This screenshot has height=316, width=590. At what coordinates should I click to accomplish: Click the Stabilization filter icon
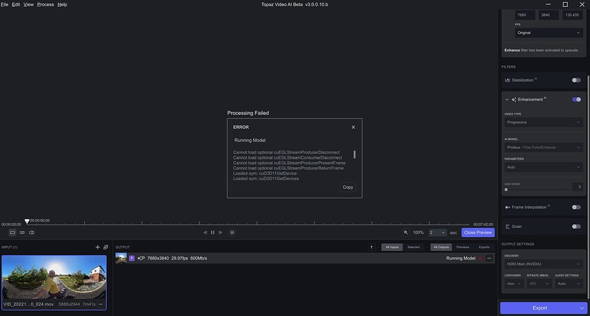(x=507, y=80)
